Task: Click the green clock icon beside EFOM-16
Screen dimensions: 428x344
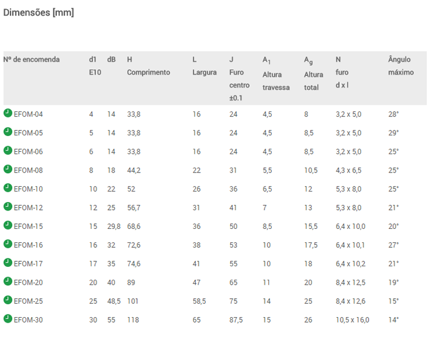Action: (x=8, y=244)
